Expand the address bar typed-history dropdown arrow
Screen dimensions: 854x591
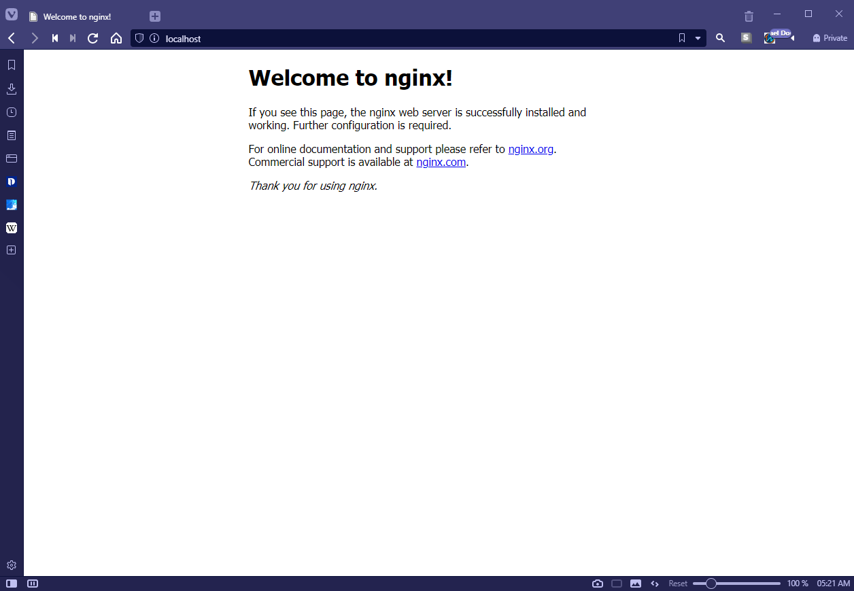pos(698,39)
